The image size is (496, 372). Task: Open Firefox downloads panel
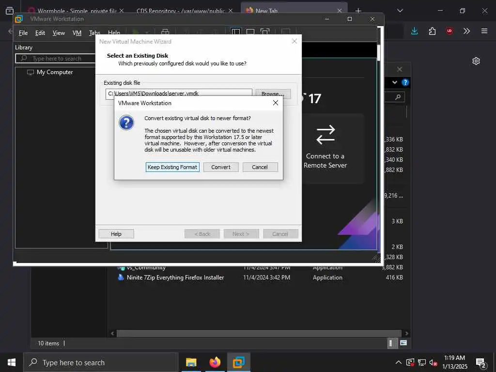pyautogui.click(x=415, y=31)
